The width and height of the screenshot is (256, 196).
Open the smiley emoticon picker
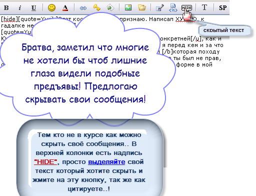point(51,7)
